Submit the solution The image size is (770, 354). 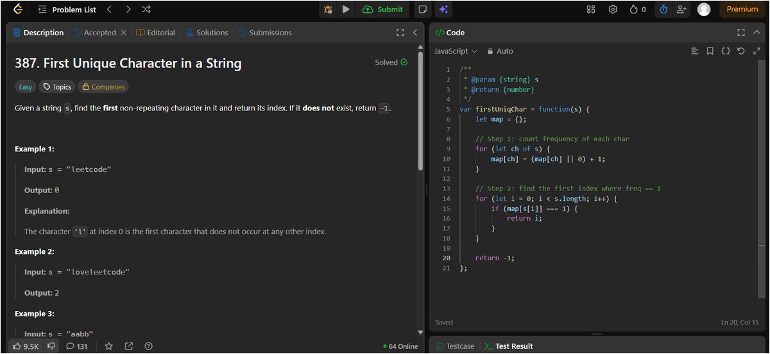coord(383,10)
